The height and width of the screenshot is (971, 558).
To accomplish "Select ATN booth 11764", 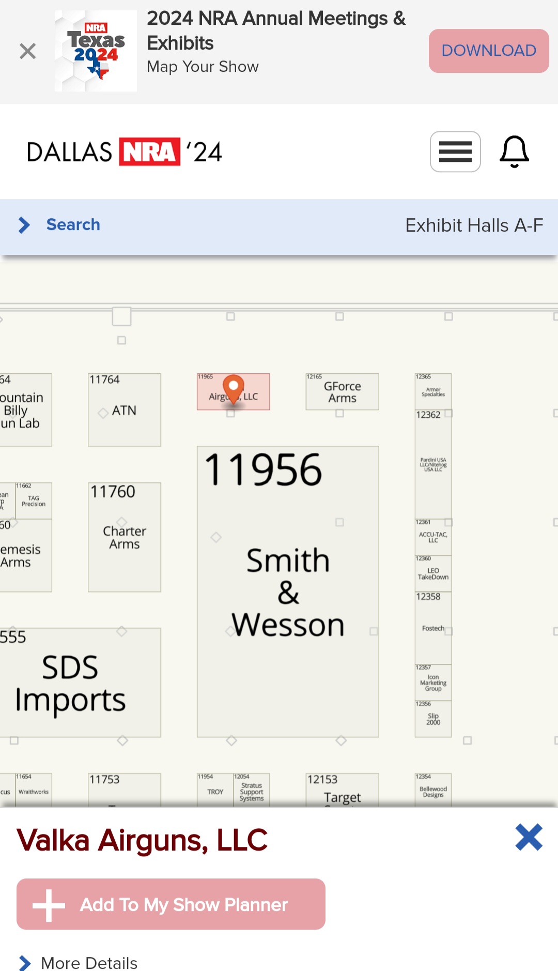I will (x=125, y=410).
